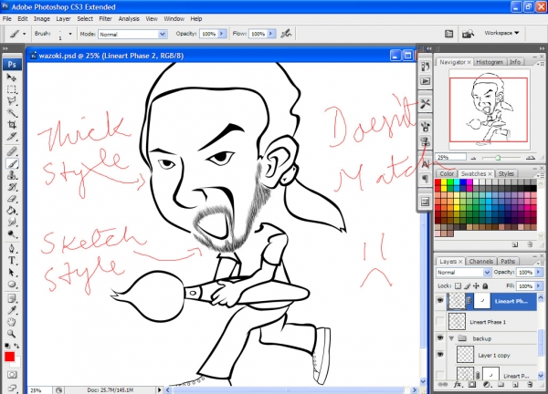Click the navigator zoom percentage field
This screenshot has height=394, width=548.
click(450, 158)
